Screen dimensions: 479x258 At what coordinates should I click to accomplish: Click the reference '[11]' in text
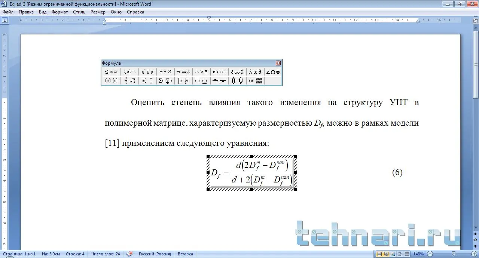click(112, 143)
